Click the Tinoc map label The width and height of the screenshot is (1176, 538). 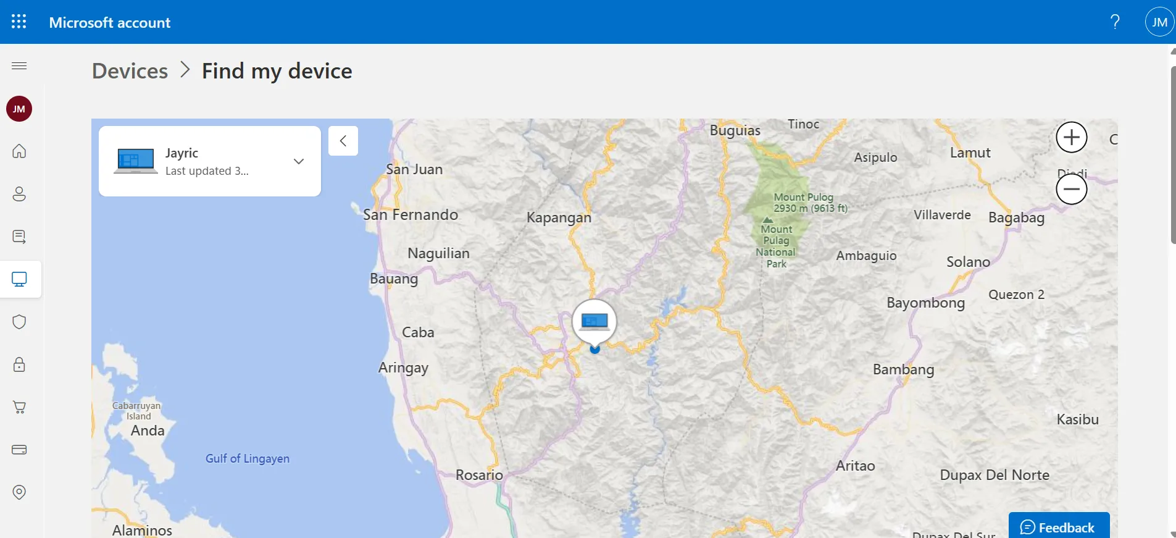click(x=803, y=124)
